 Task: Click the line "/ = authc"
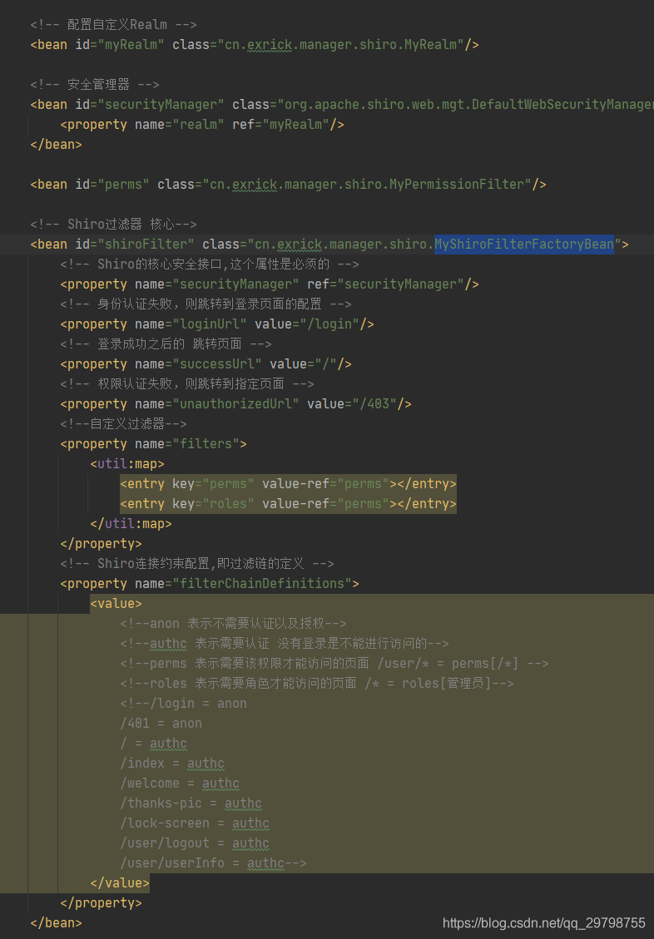(x=153, y=744)
